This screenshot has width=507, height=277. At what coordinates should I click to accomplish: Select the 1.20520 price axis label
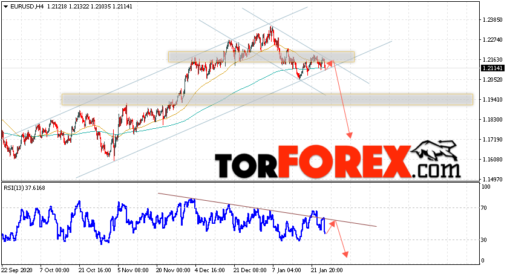coord(492,80)
